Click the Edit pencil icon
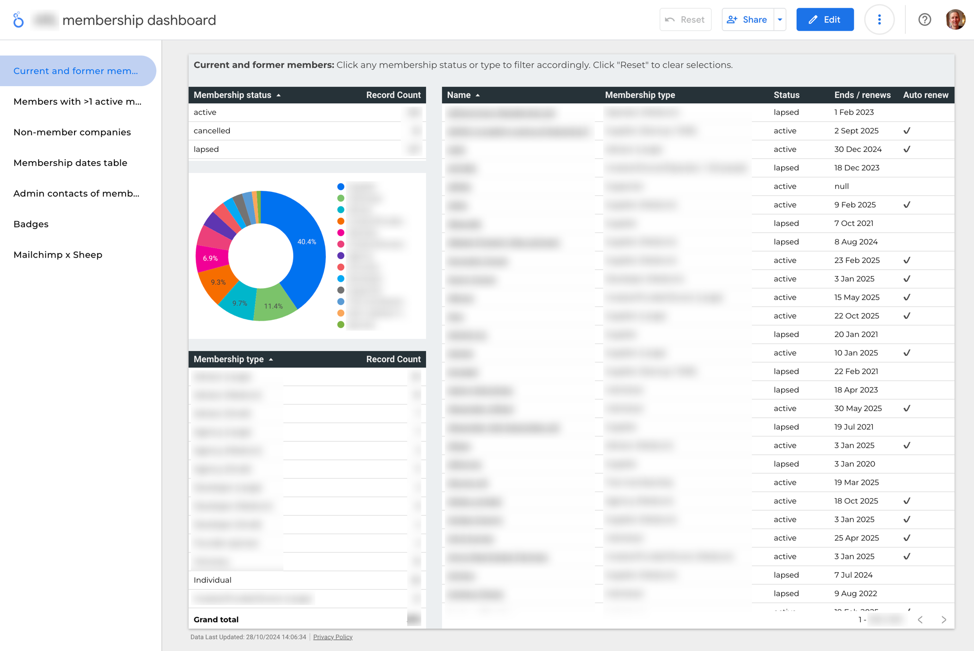Image resolution: width=974 pixels, height=651 pixels. [x=812, y=19]
